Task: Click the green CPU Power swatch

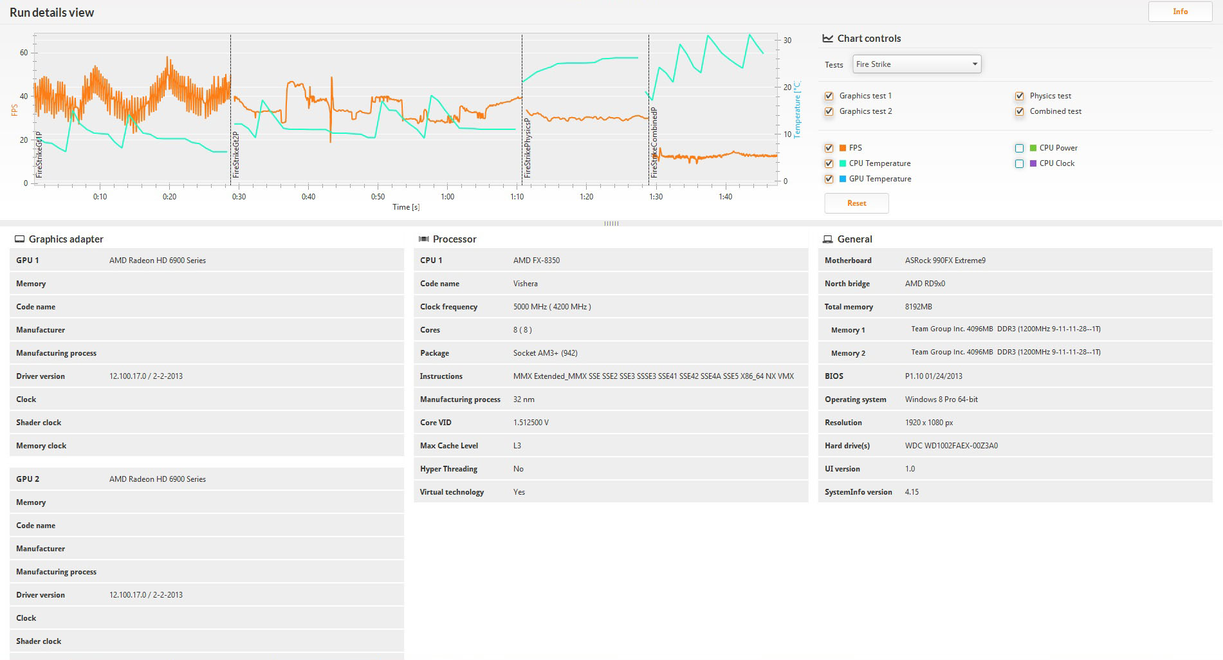Action: coord(1033,148)
